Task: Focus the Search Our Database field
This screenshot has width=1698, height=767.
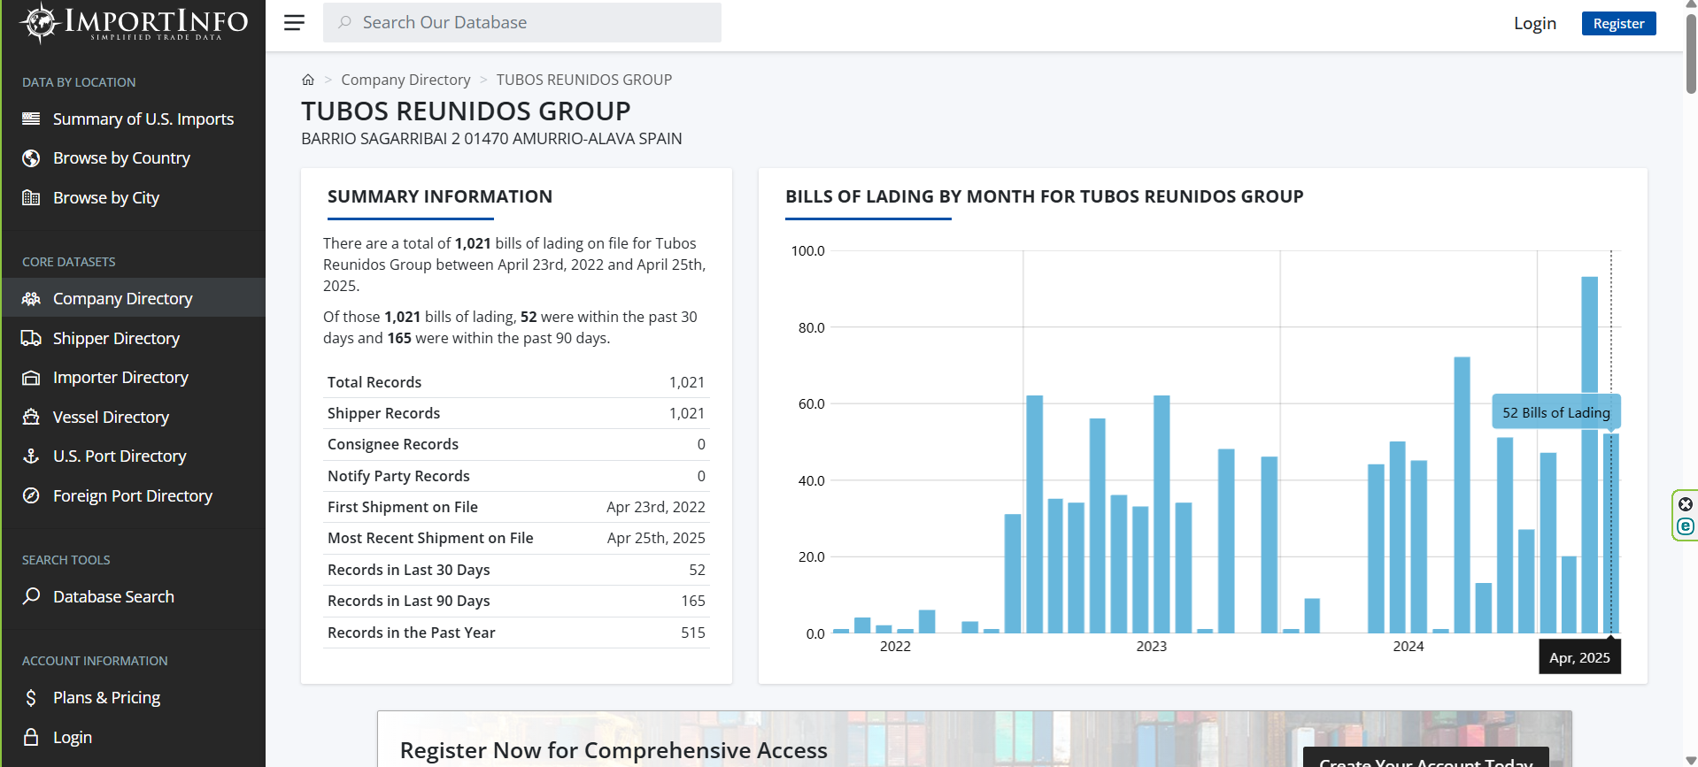Action: (x=522, y=22)
